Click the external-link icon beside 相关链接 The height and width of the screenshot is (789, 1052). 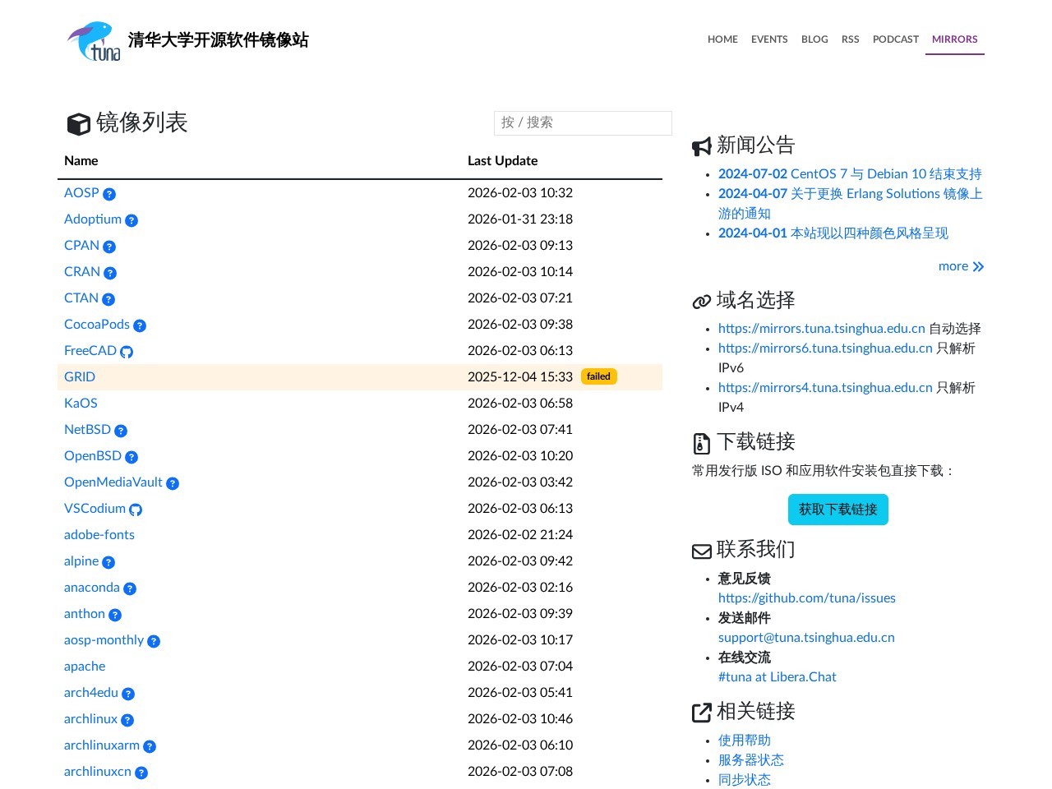(701, 712)
